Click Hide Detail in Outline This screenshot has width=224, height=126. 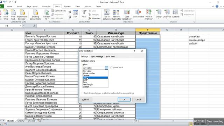[187, 14]
